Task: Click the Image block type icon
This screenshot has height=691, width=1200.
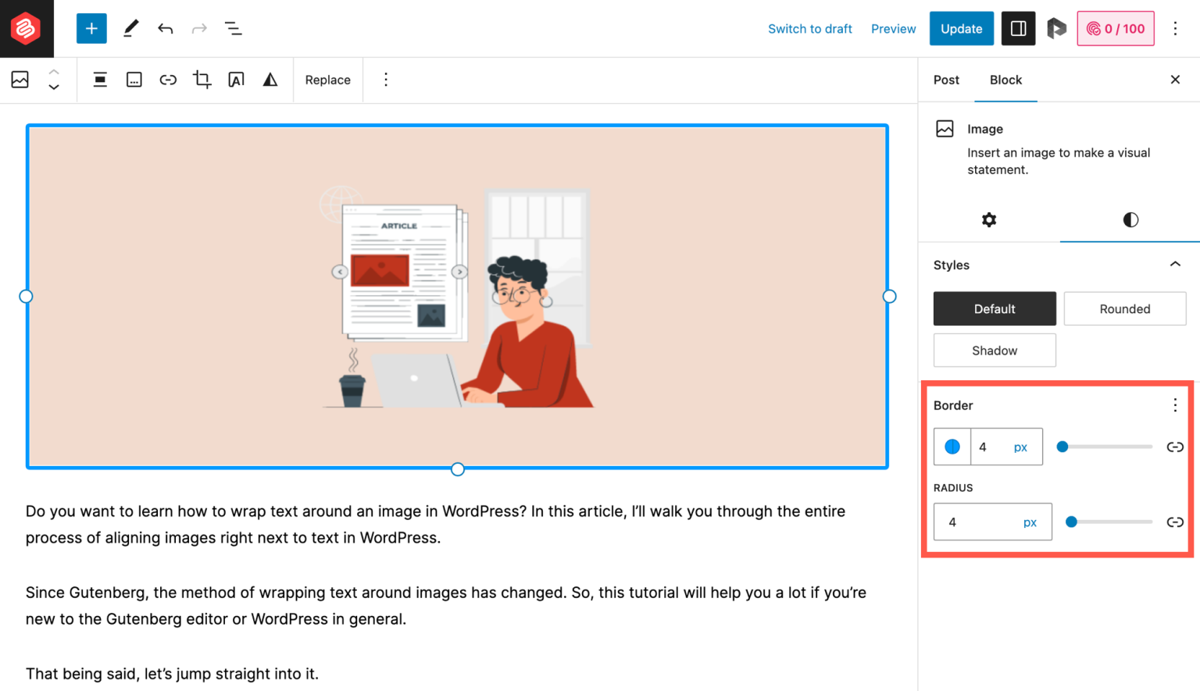Action: [x=20, y=80]
